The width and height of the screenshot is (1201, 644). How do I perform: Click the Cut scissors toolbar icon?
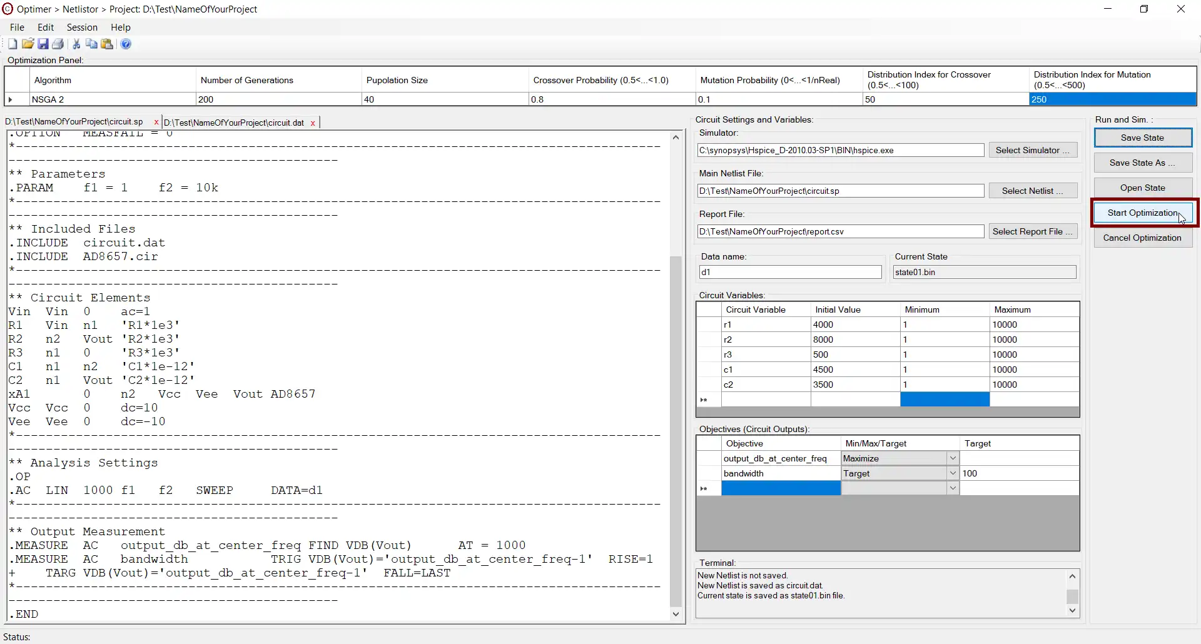coord(76,44)
